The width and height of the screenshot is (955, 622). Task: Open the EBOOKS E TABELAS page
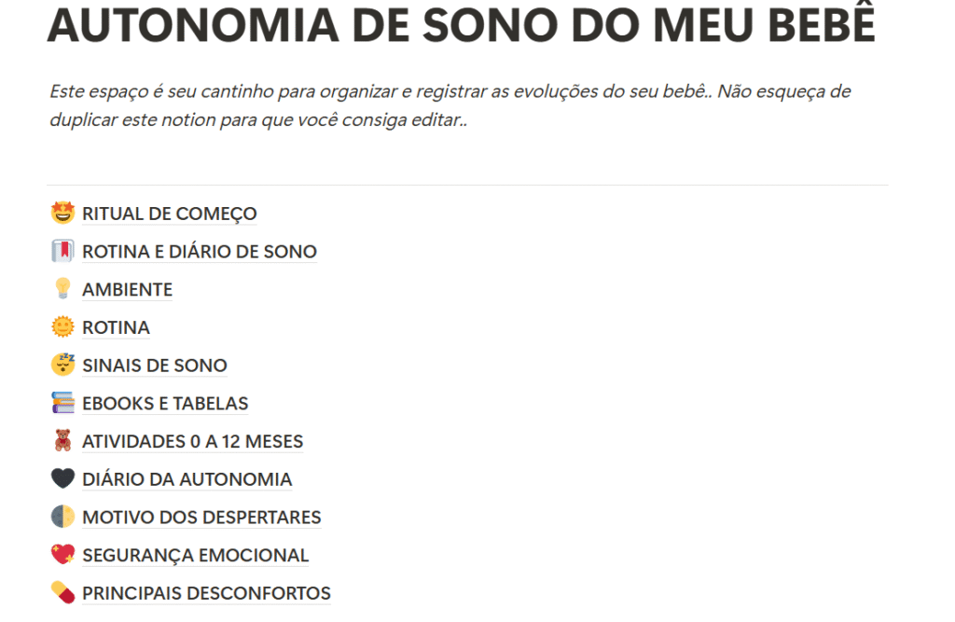click(165, 404)
